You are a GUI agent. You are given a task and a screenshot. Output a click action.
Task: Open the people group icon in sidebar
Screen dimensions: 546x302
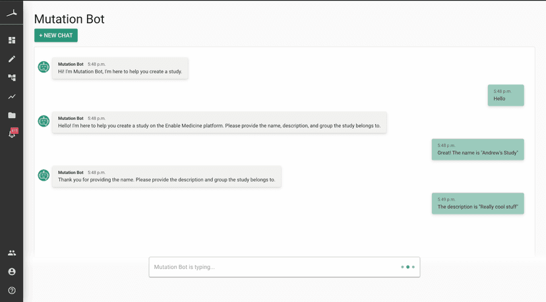pyautogui.click(x=12, y=253)
